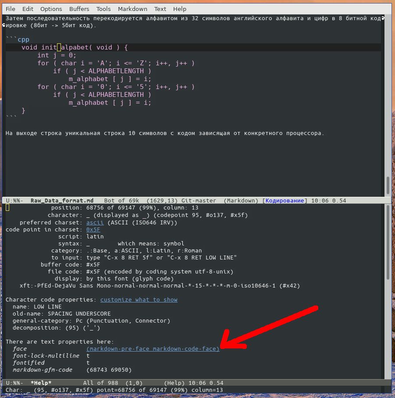The image size is (395, 398).
Task: Open the File menu
Action: click(11, 9)
